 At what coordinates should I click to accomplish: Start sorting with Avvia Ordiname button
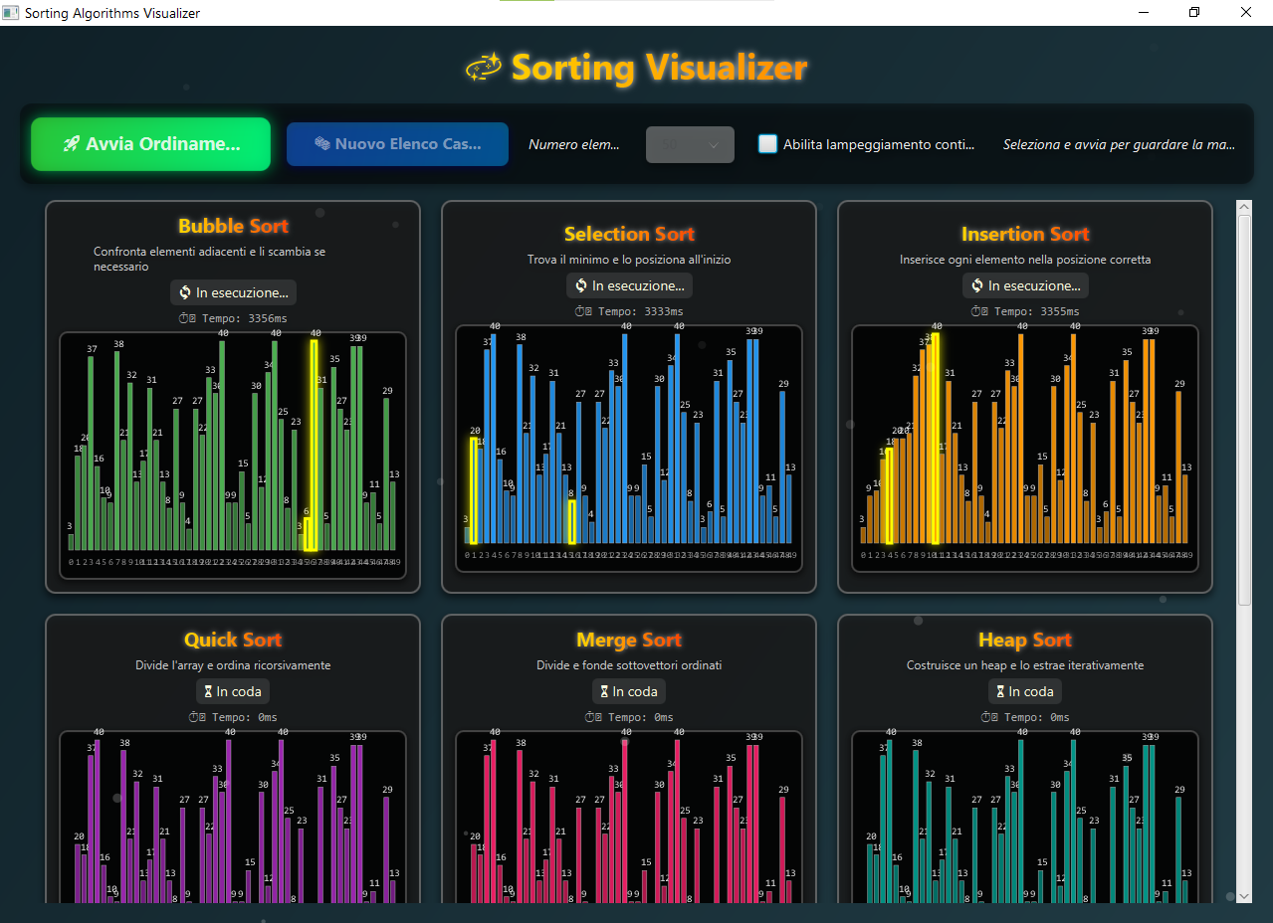click(150, 144)
